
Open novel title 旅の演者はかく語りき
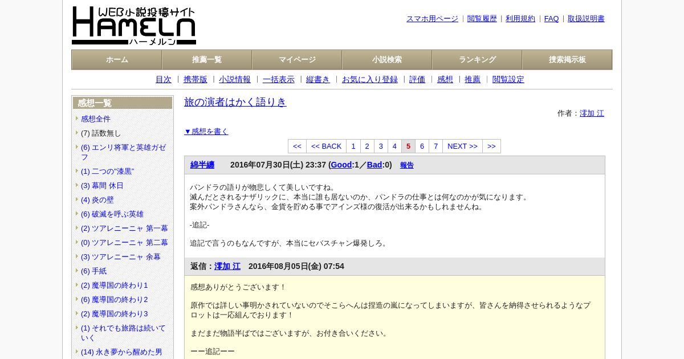pyautogui.click(x=235, y=102)
